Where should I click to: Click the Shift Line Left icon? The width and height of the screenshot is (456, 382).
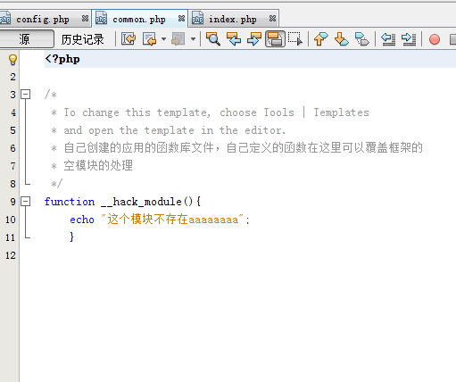388,39
